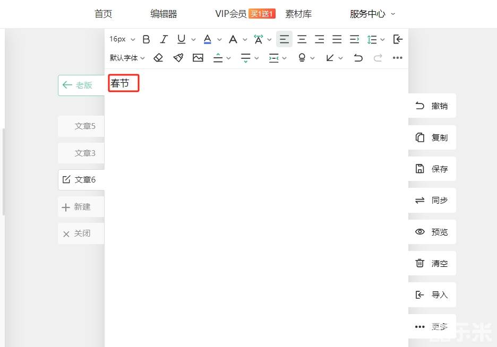Screen dimensions: 497x347
Task: Open the toolbar's three-dot more options
Action: (398, 58)
